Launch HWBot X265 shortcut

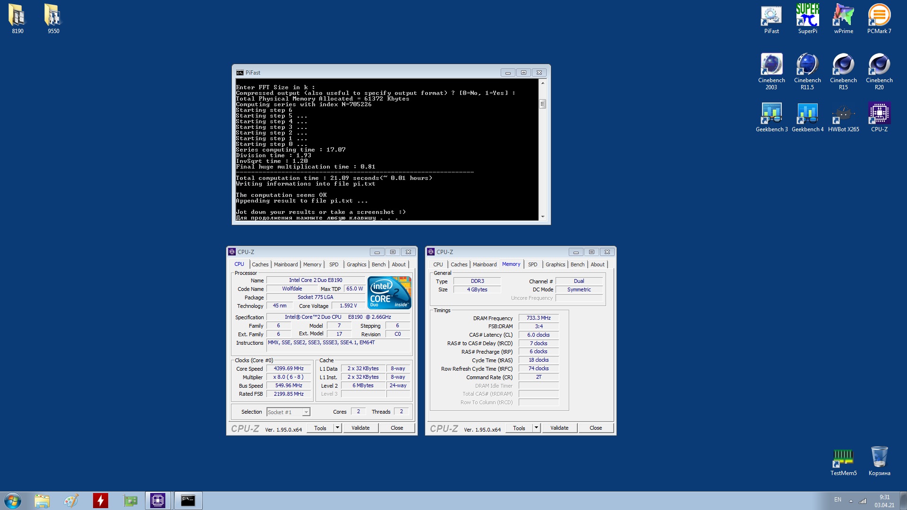click(843, 117)
